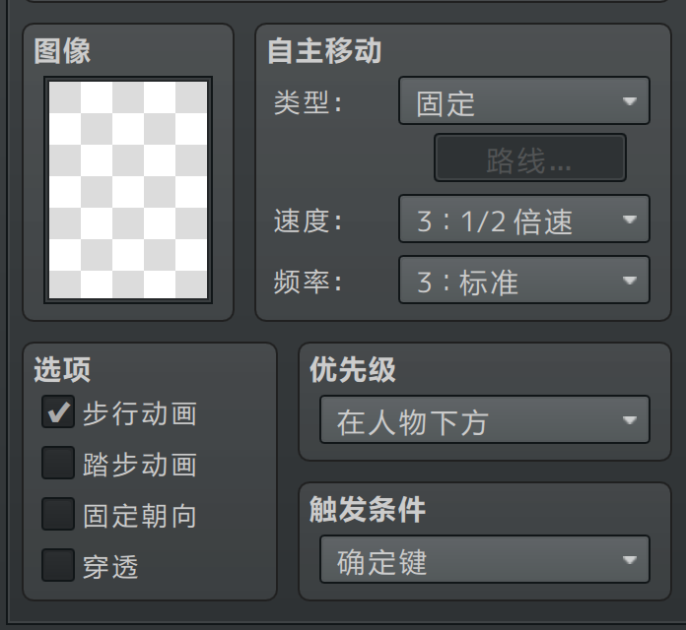Open the 频率 dropdown showing 3 : 标准
686x630 pixels.
[524, 280]
